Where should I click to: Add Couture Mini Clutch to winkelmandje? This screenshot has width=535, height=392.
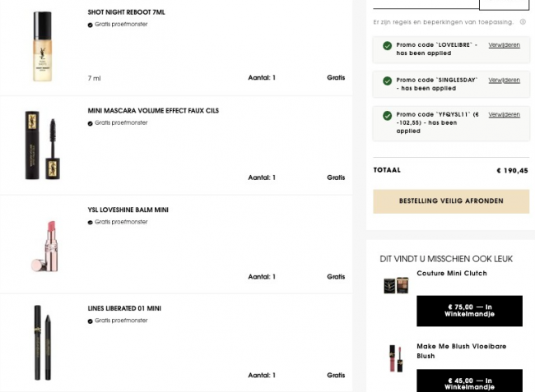tap(469, 311)
